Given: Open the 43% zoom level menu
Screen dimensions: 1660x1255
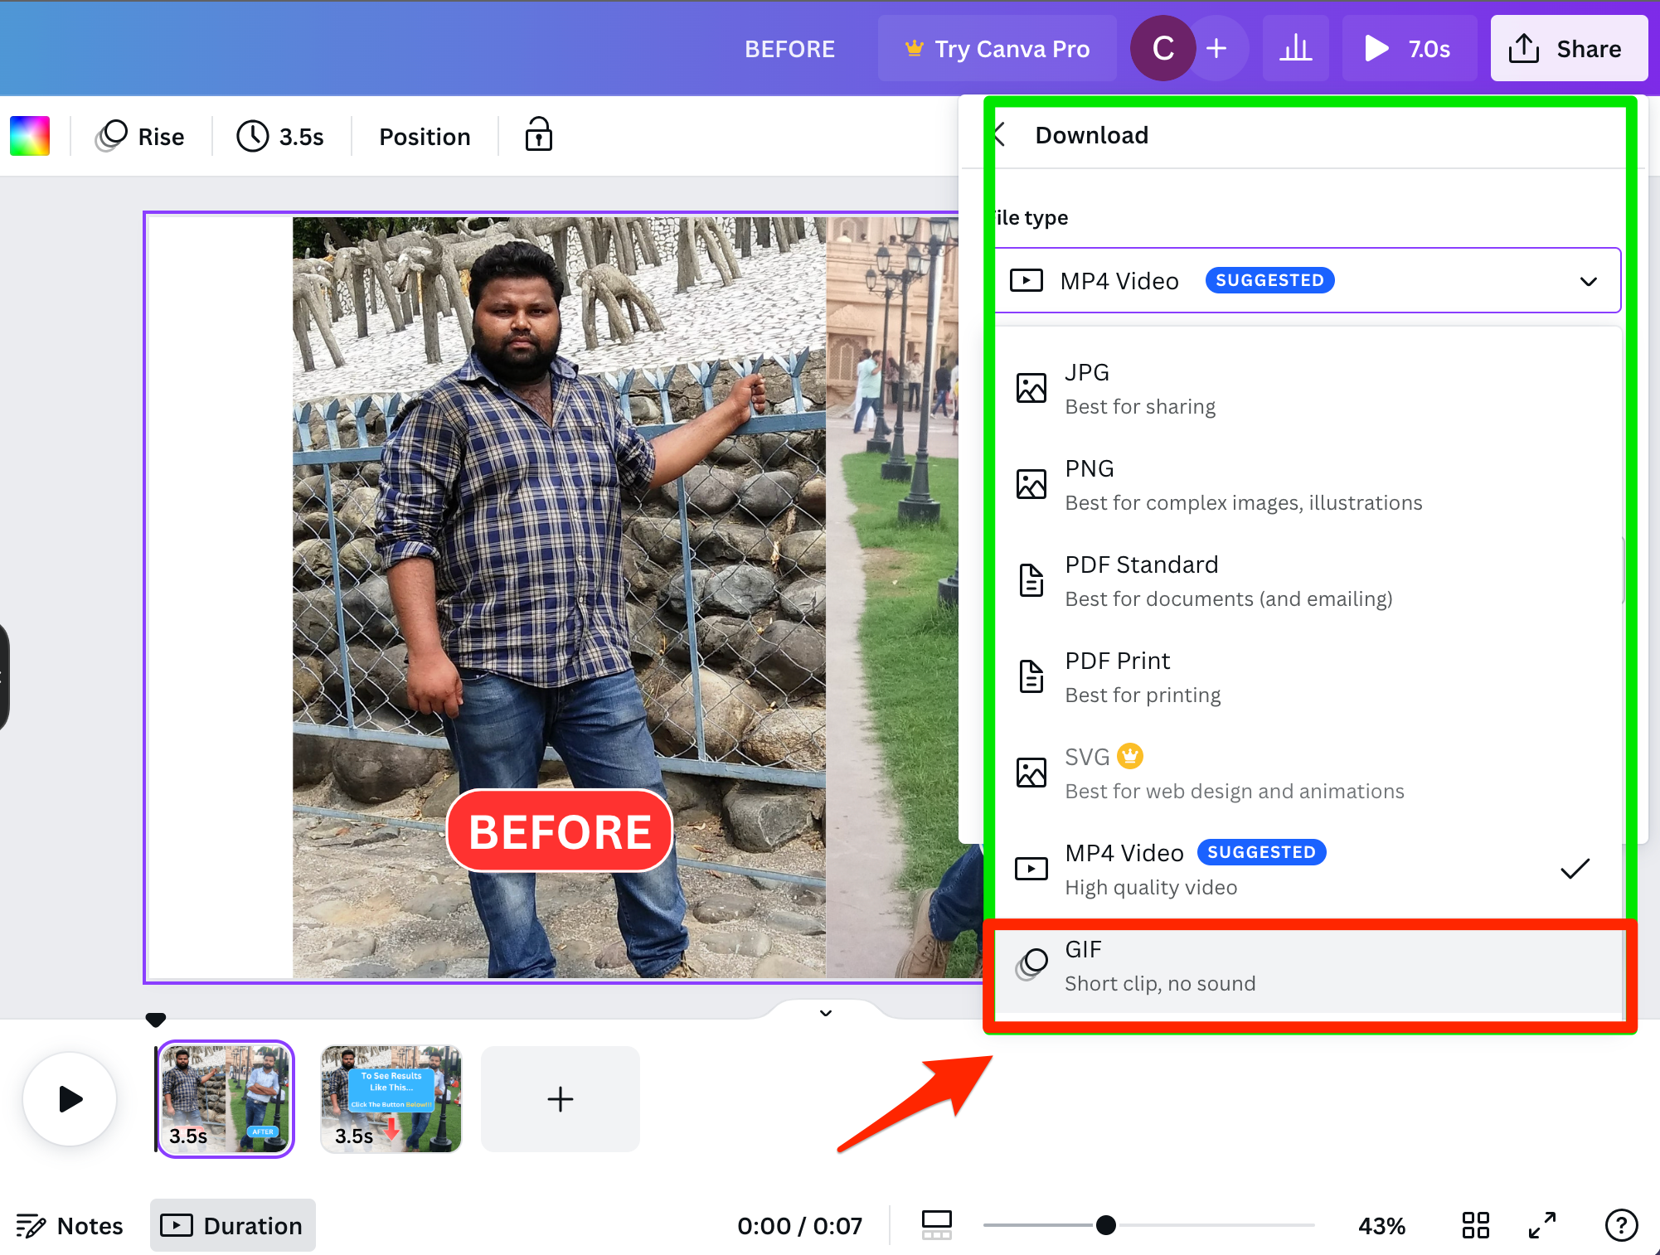Looking at the screenshot, I should pyautogui.click(x=1381, y=1225).
